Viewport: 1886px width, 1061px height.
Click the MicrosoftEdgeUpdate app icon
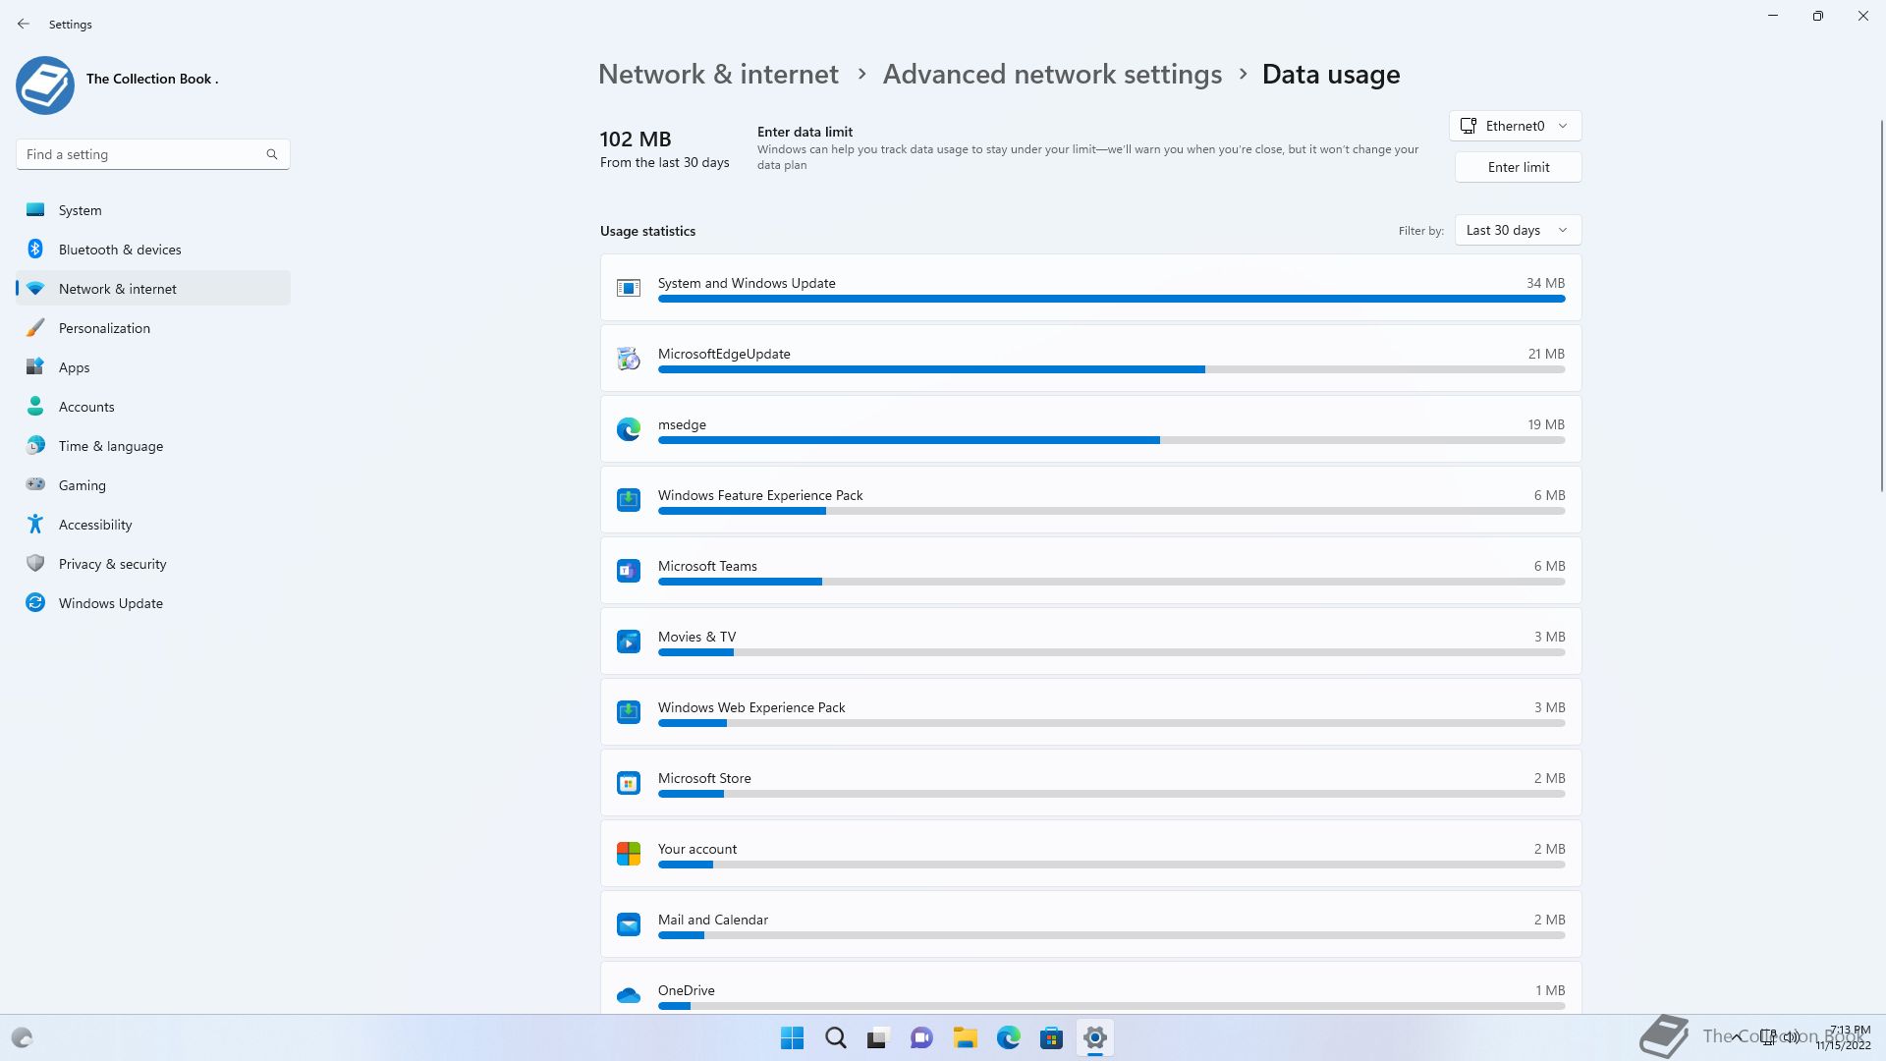click(629, 359)
